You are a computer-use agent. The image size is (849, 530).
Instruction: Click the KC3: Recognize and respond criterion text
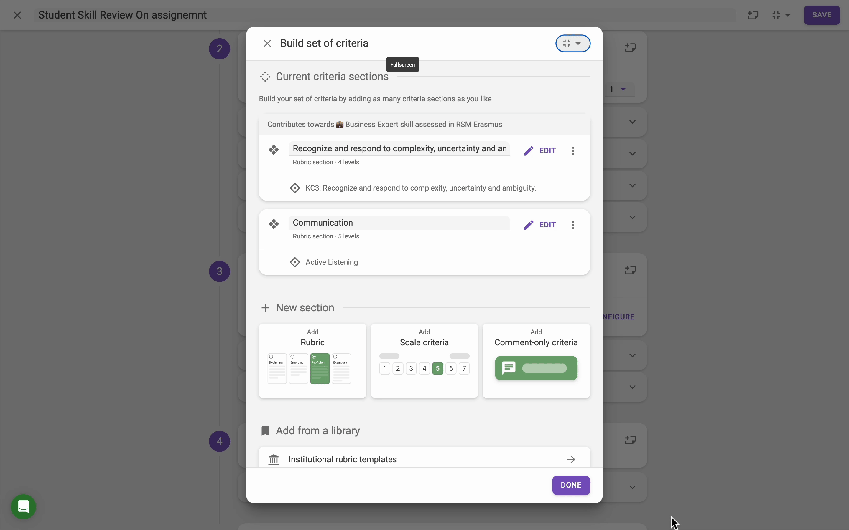[x=421, y=188]
